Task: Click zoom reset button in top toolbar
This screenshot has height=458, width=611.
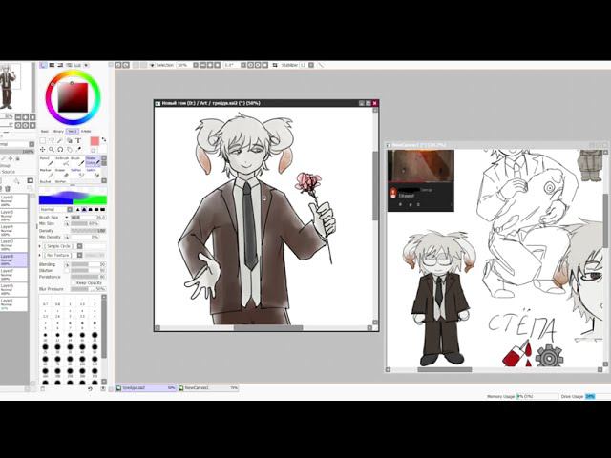Action: point(218,65)
